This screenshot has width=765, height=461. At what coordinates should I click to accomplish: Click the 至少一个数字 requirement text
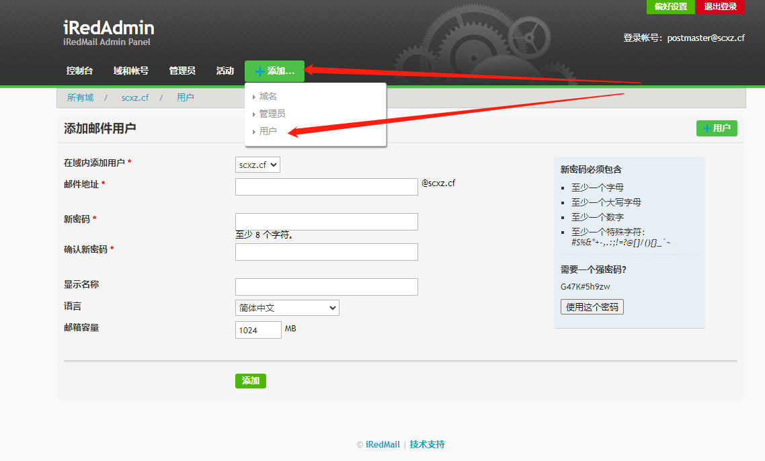(x=597, y=217)
